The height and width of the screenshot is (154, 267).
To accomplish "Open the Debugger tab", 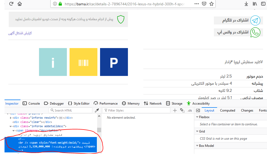I will click(x=54, y=103).
